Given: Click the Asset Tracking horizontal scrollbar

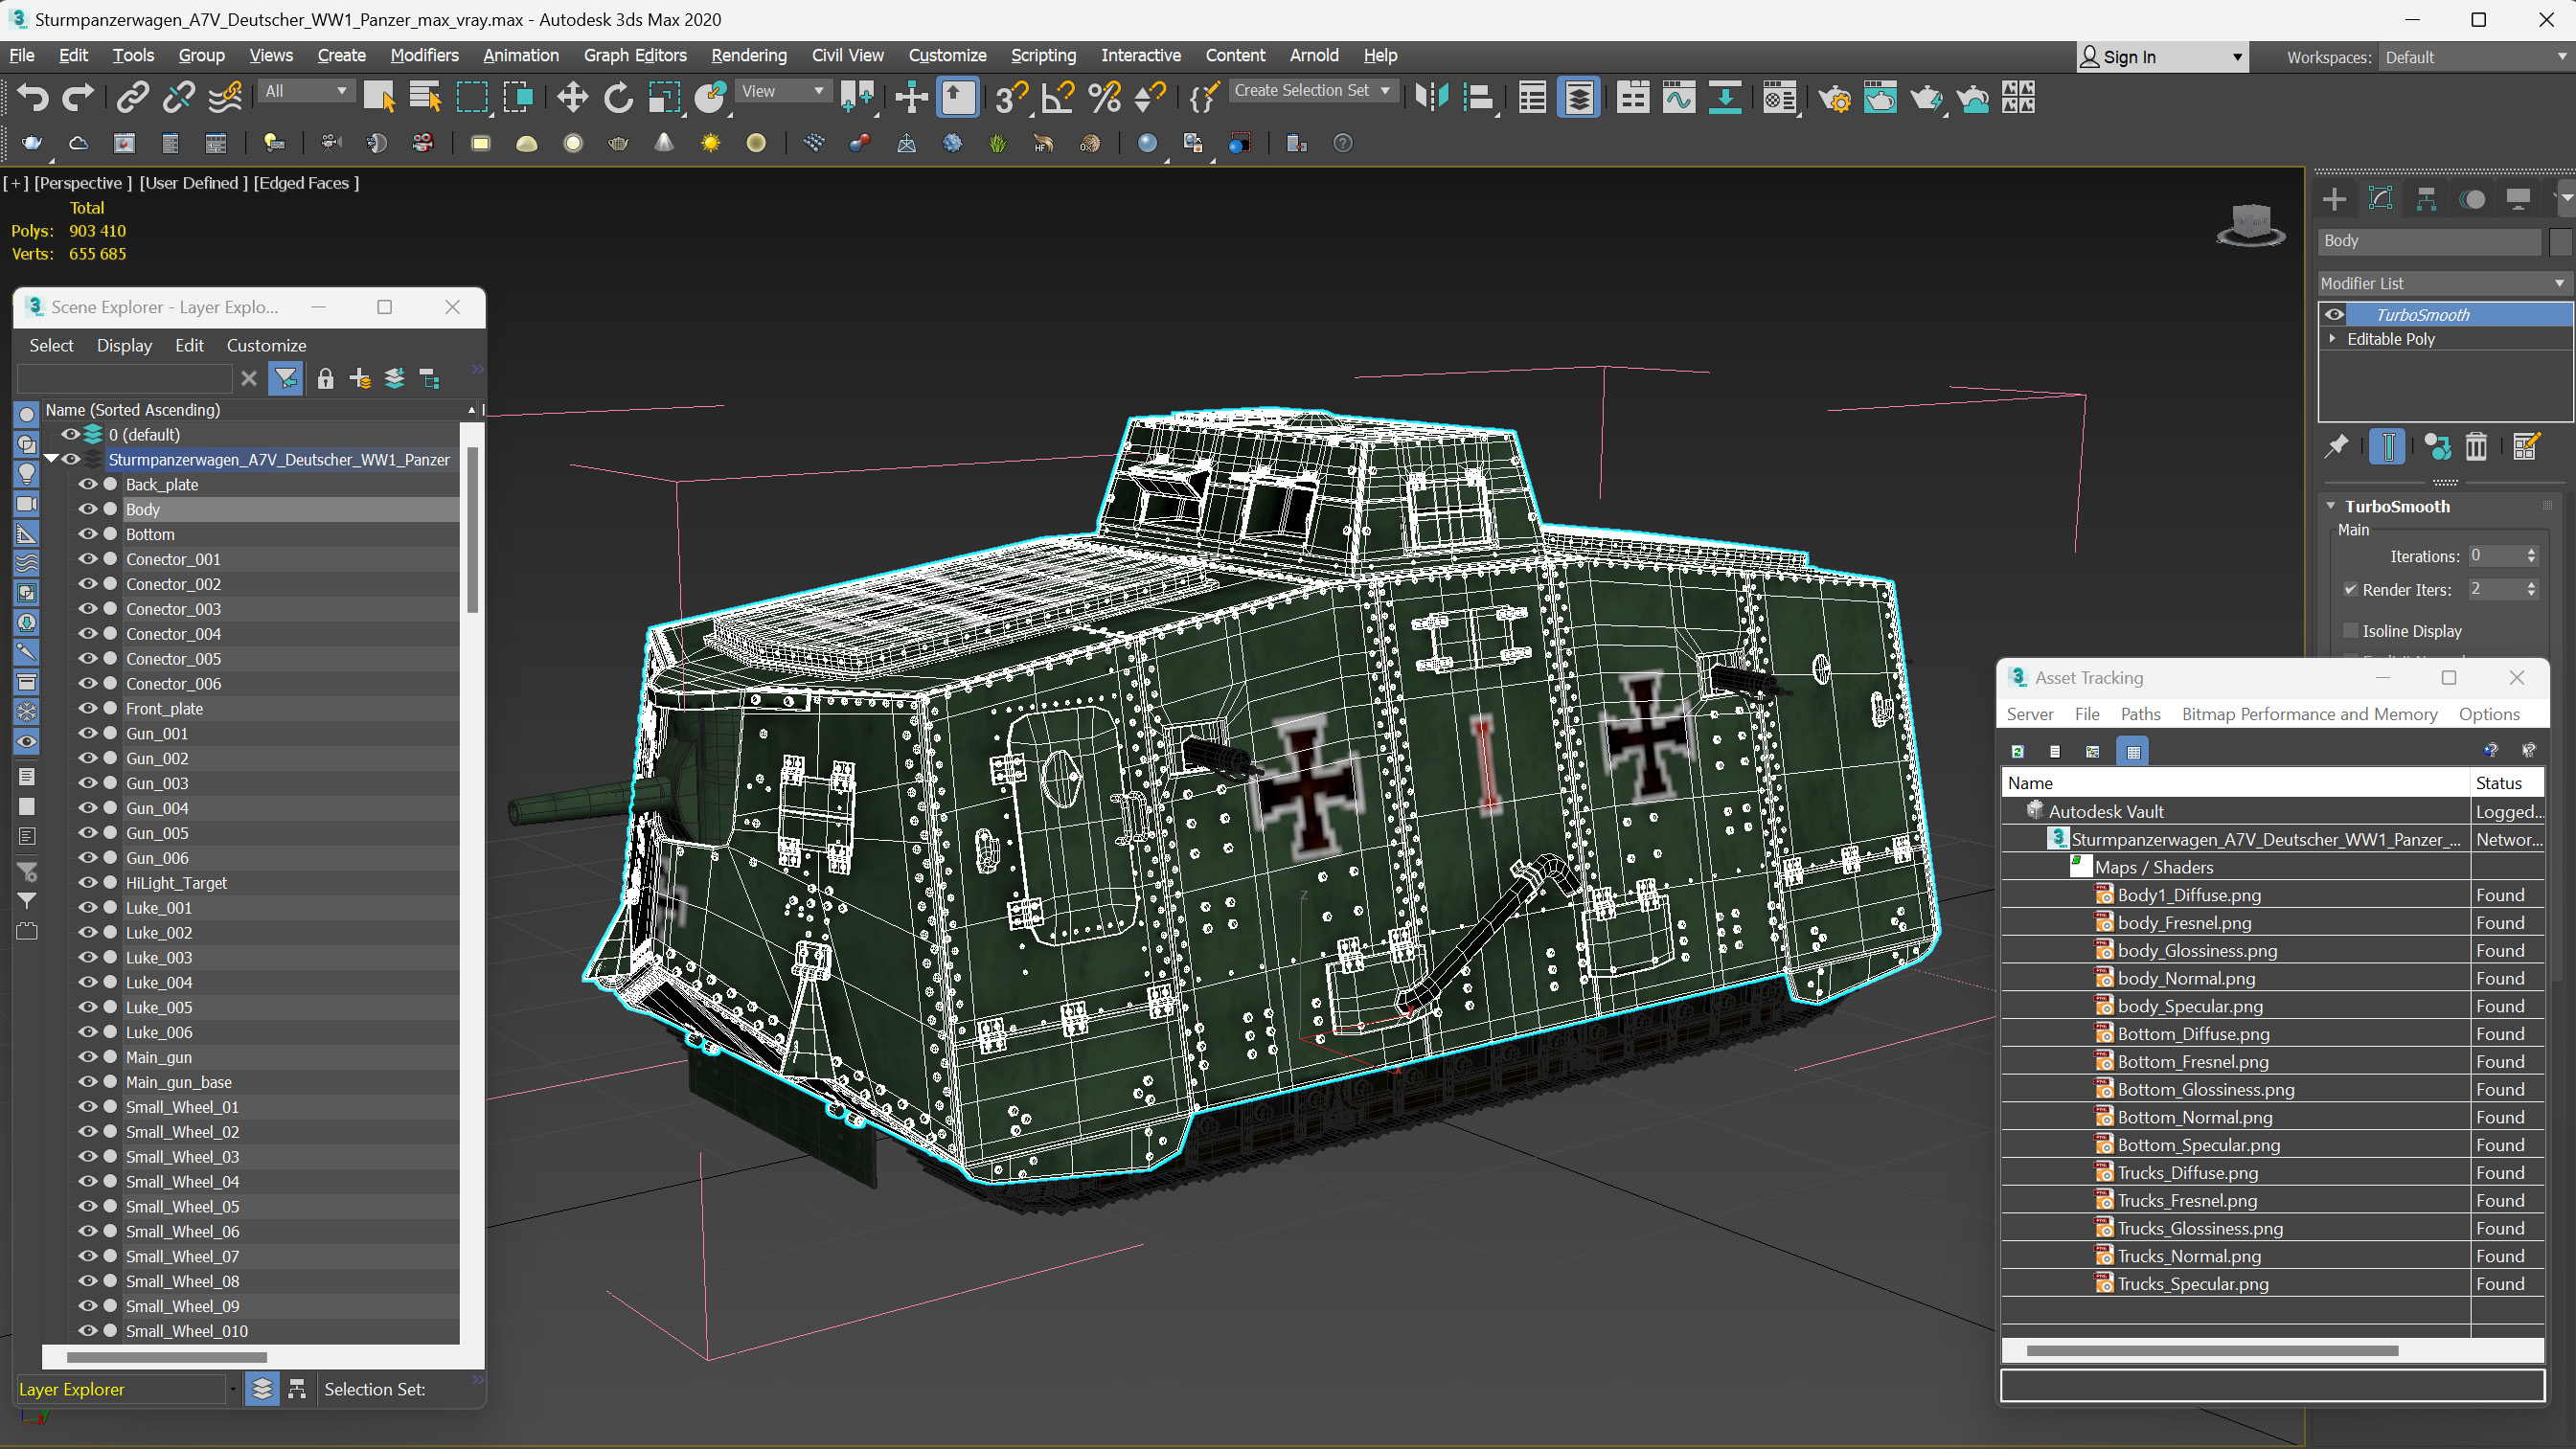Looking at the screenshot, I should click(x=2211, y=1351).
